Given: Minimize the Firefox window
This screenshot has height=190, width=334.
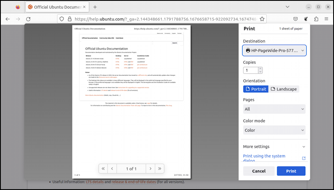Looking at the screenshot, I should [308, 7].
